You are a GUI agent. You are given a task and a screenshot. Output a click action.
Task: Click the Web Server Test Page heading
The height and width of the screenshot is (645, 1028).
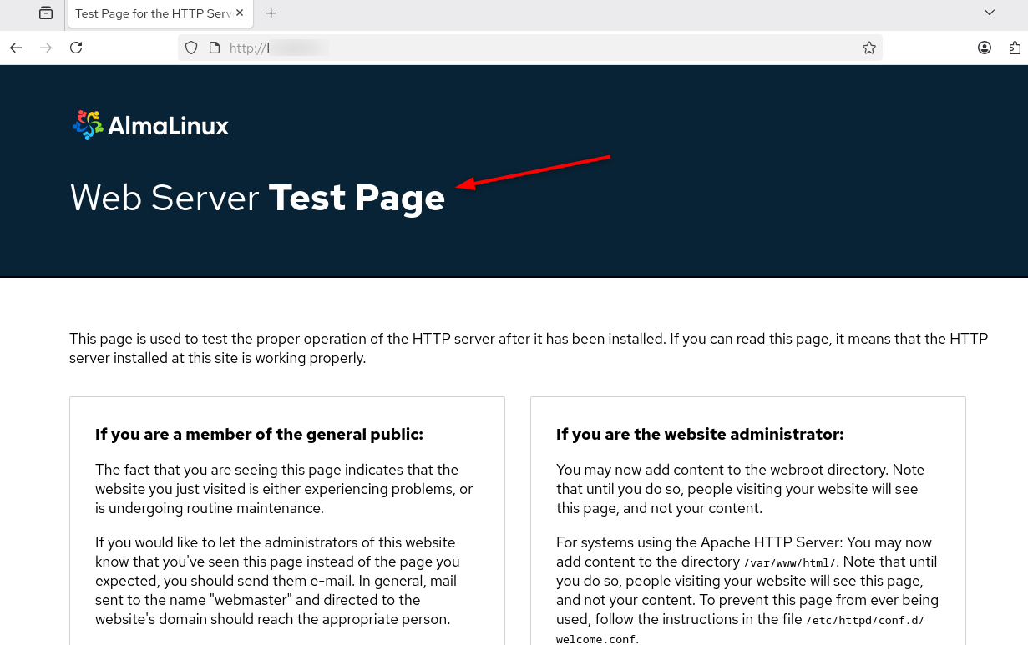pyautogui.click(x=258, y=198)
